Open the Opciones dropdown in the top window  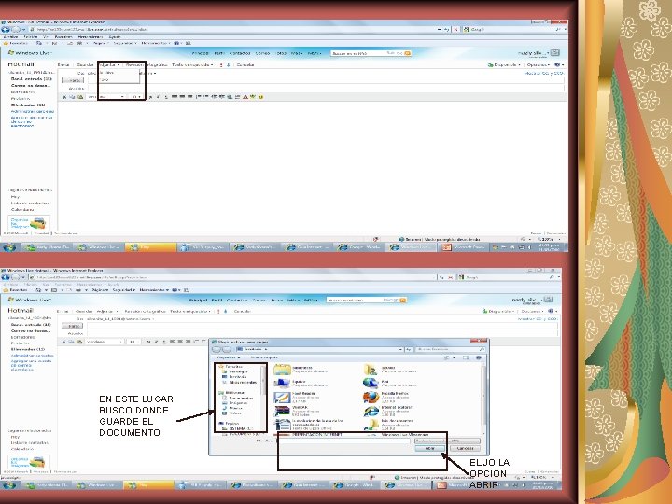point(538,65)
